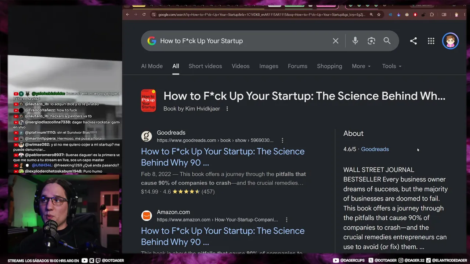Screen dimensions: 470x264
Task: Click the chat message from @sergiodiazcolina7338
Action: pos(66,124)
